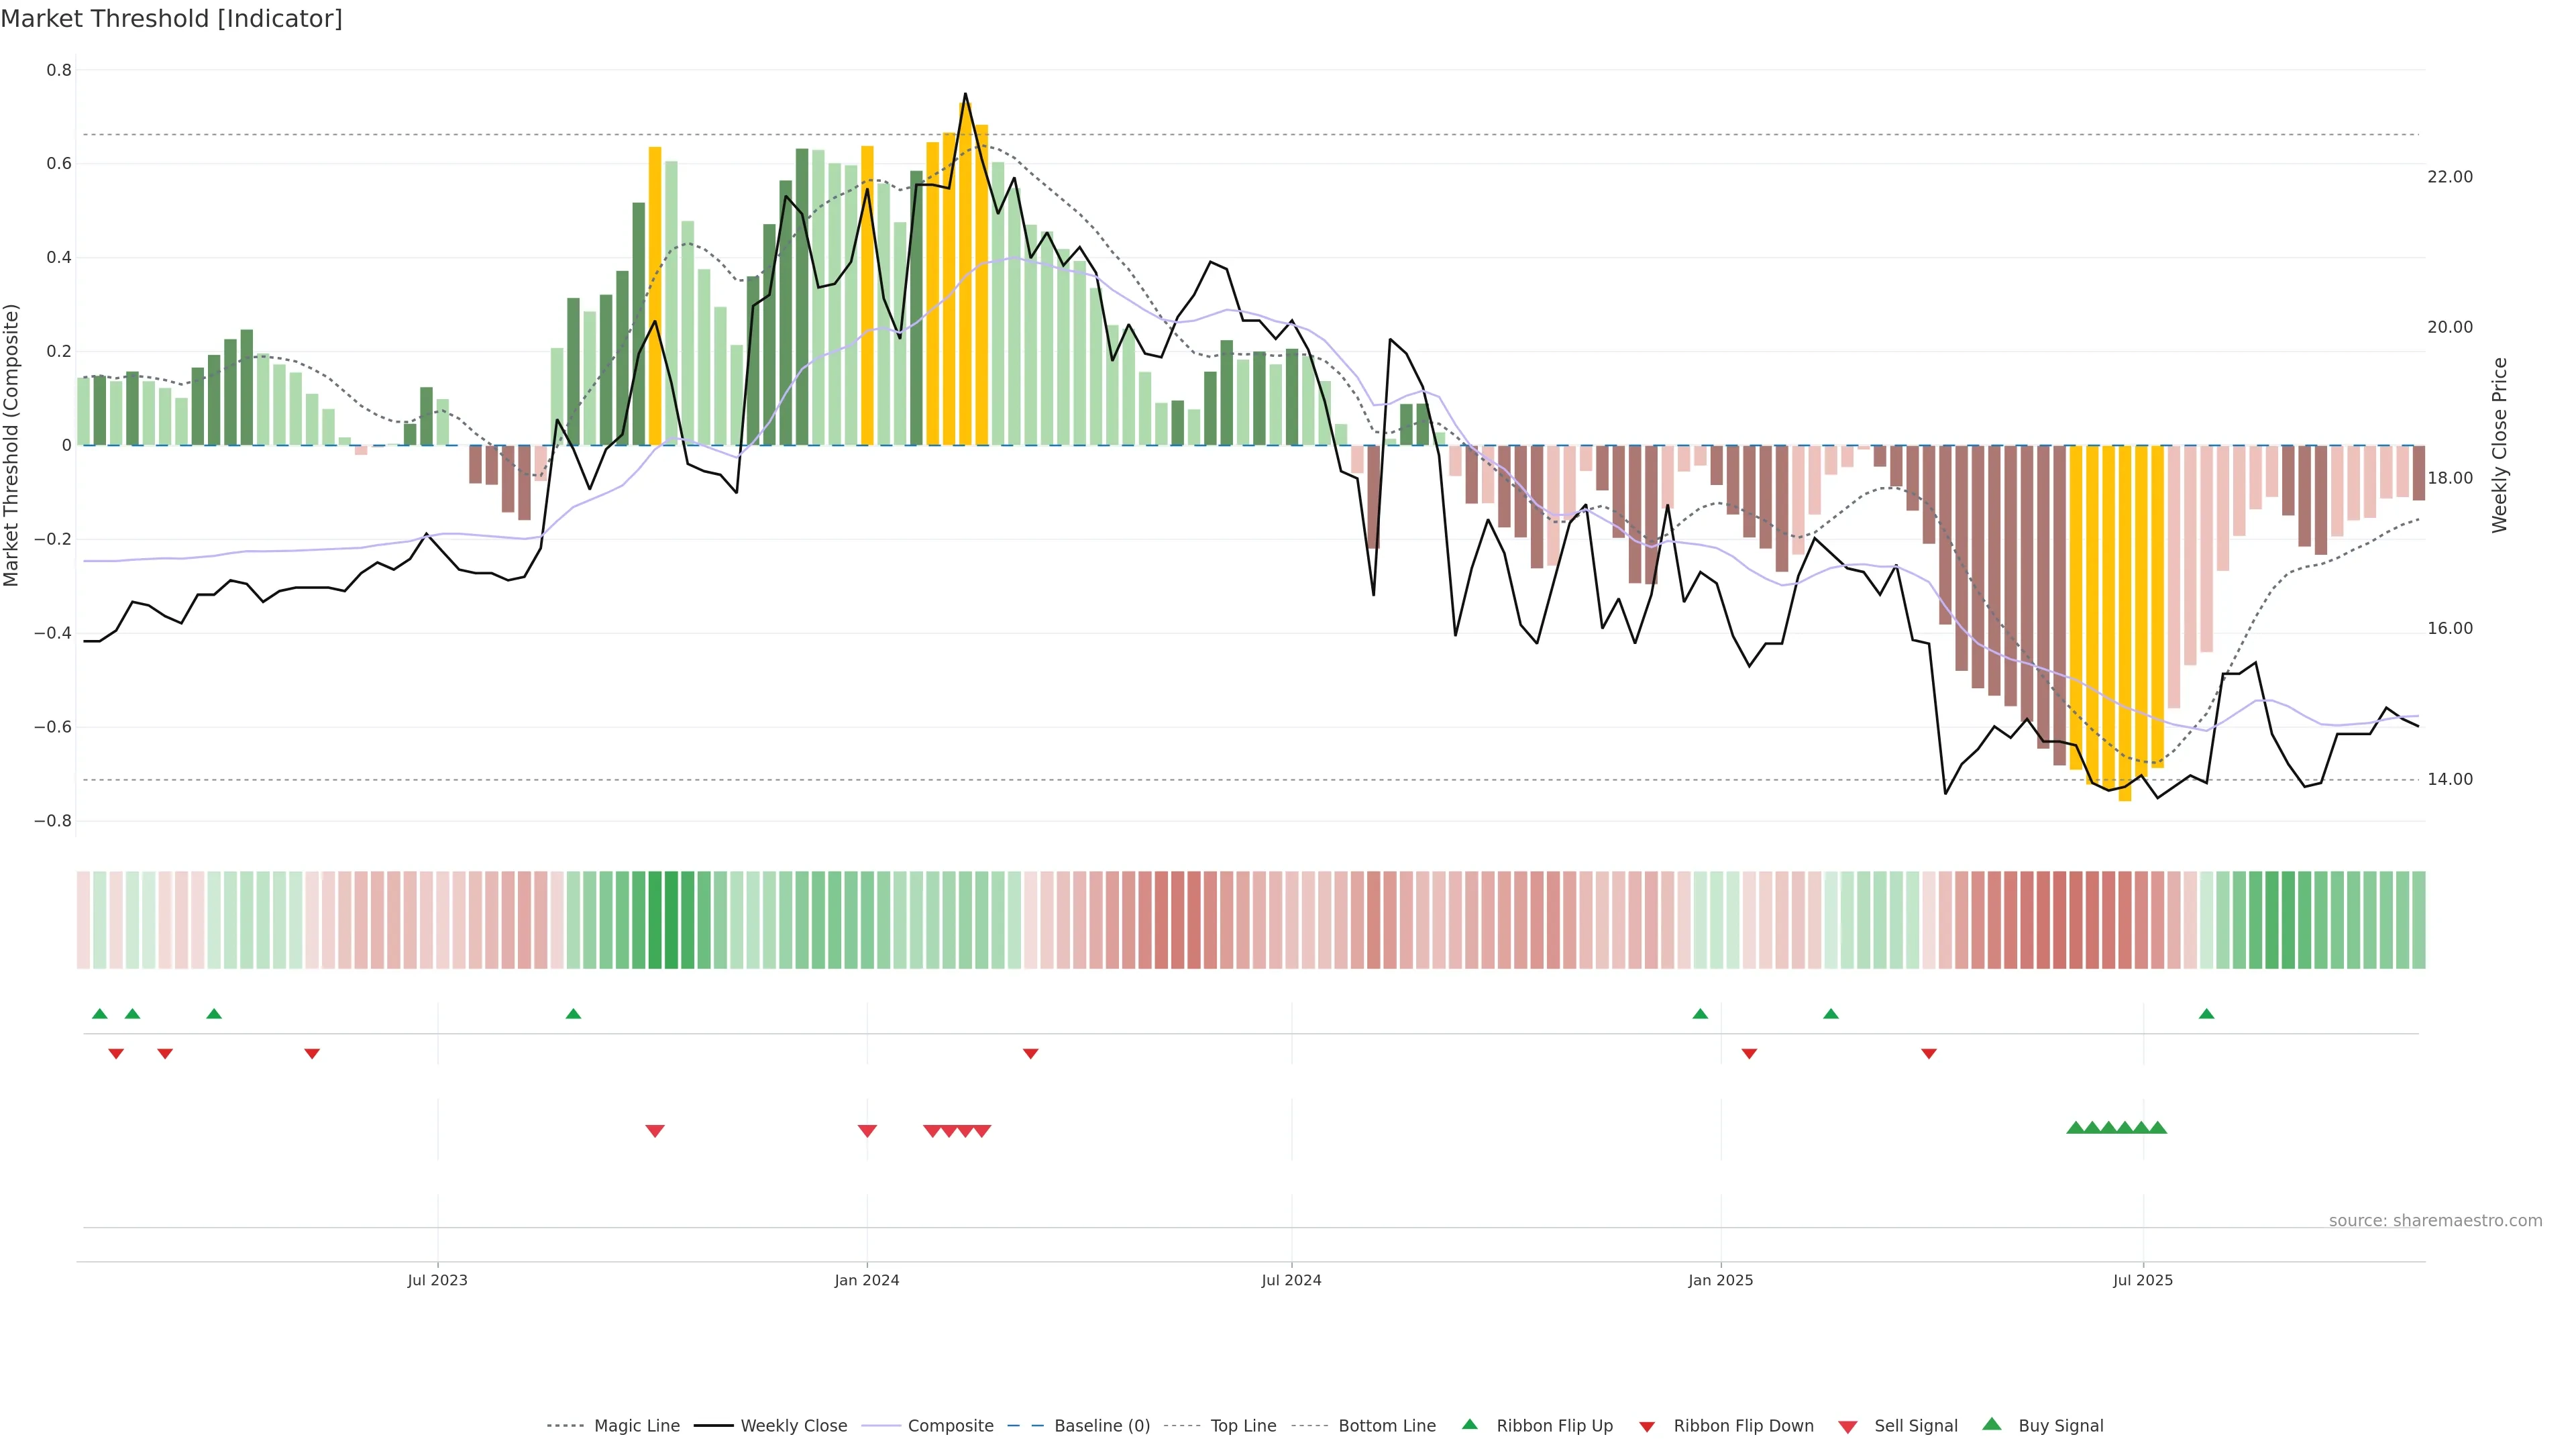Click the Jul 2024 x-axis label

(x=1291, y=1280)
